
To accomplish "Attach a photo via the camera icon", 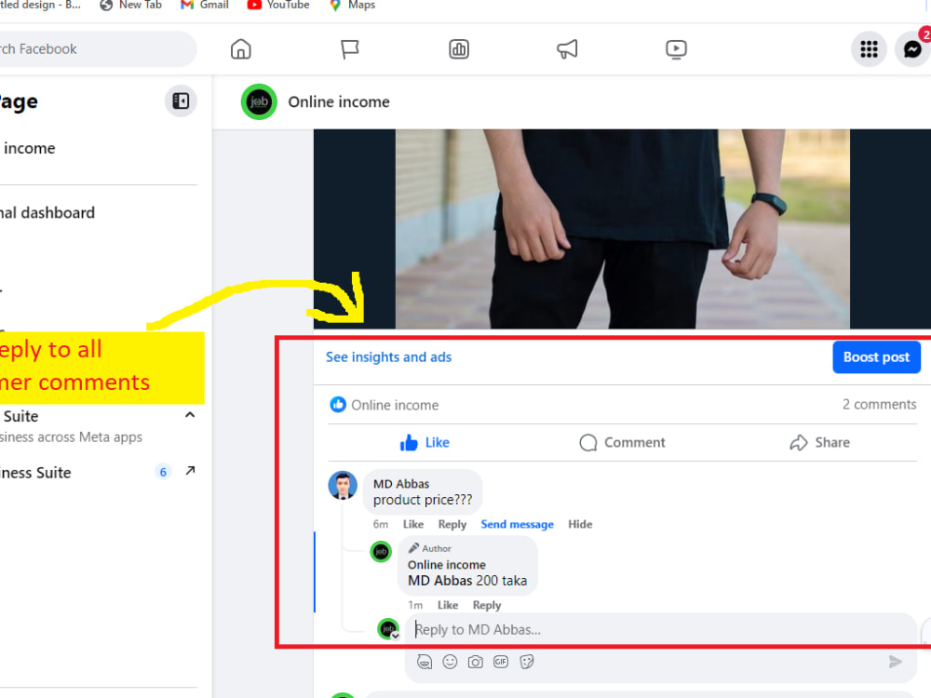I will coord(476,662).
